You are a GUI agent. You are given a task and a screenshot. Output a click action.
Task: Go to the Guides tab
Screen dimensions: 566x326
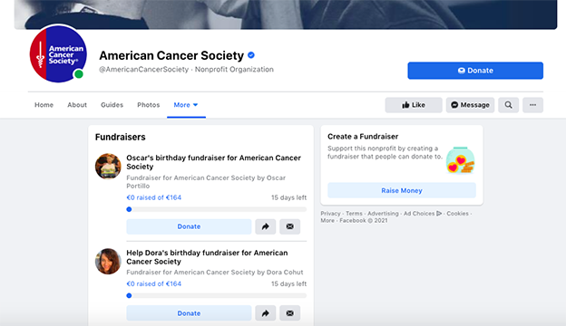click(x=112, y=105)
